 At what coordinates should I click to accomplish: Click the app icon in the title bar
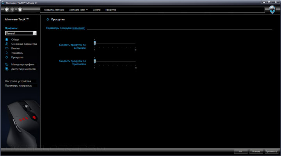(x=2, y=3)
